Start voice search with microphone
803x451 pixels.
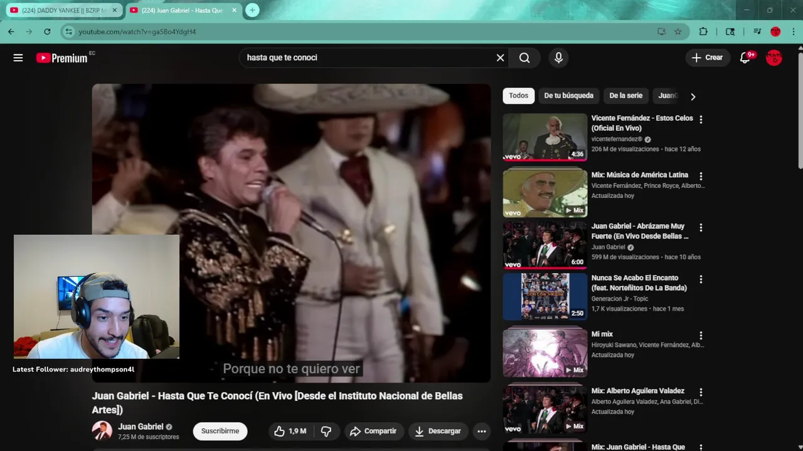[558, 58]
